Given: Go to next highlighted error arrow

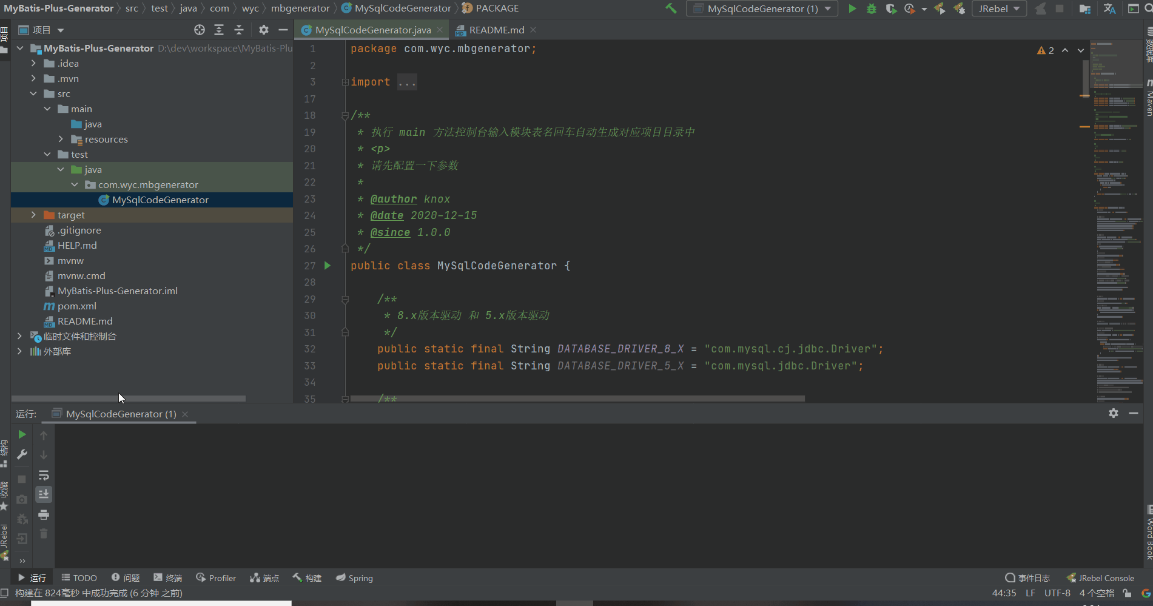Looking at the screenshot, I should pos(1081,50).
